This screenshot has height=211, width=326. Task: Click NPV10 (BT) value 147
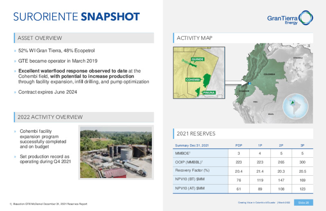point(281,180)
